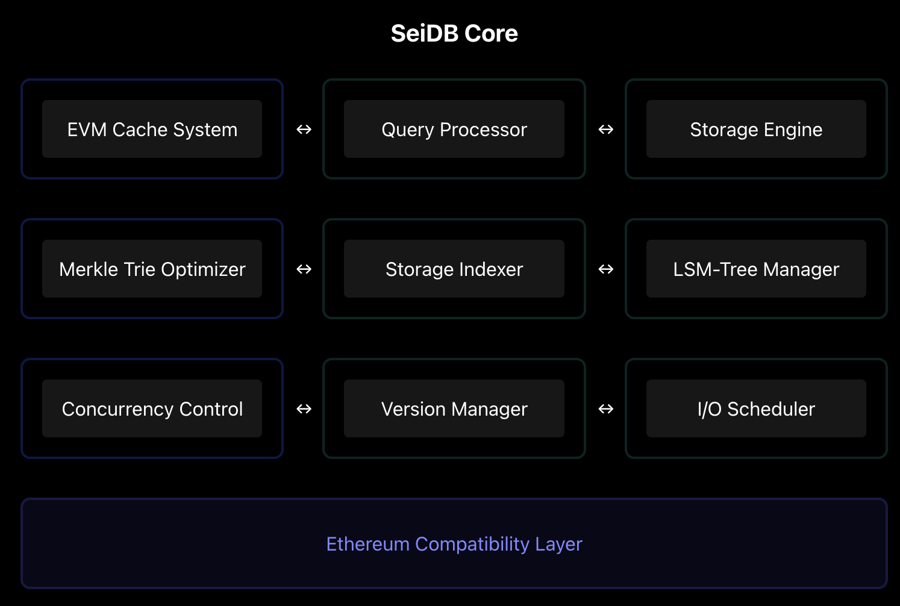Click arrow between EVM Cache and Query Processor
The width and height of the screenshot is (900, 606).
tap(304, 129)
